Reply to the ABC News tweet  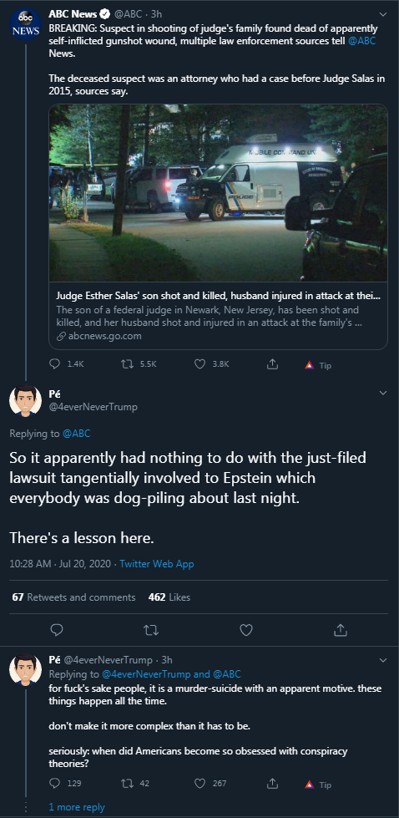[55, 364]
